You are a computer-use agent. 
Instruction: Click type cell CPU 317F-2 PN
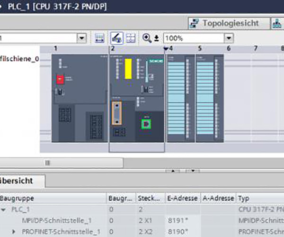point(261,210)
